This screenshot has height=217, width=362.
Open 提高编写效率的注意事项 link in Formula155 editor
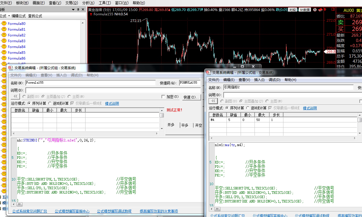tap(159, 211)
